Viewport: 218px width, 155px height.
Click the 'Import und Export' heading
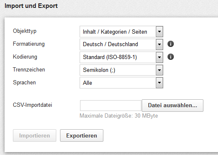(31, 6)
